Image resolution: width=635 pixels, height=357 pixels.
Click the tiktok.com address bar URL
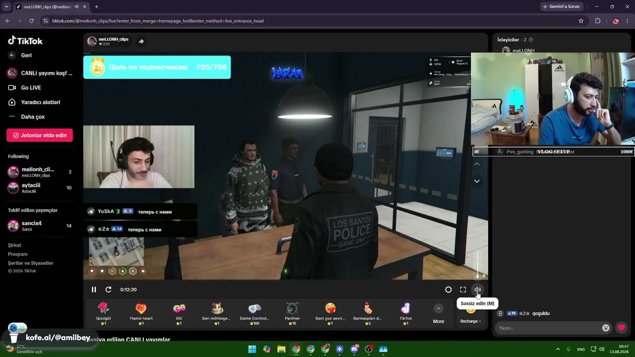pyautogui.click(x=158, y=21)
